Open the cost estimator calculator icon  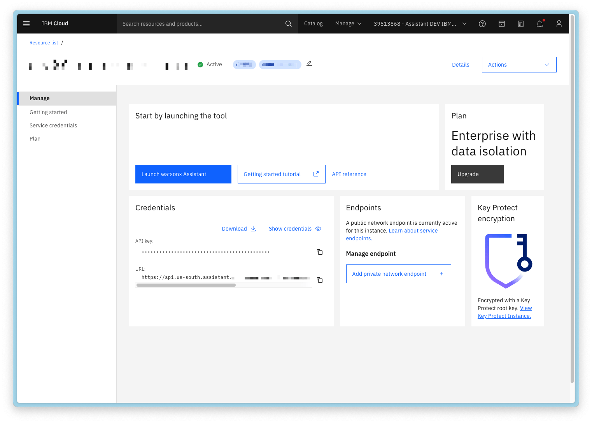pos(521,24)
